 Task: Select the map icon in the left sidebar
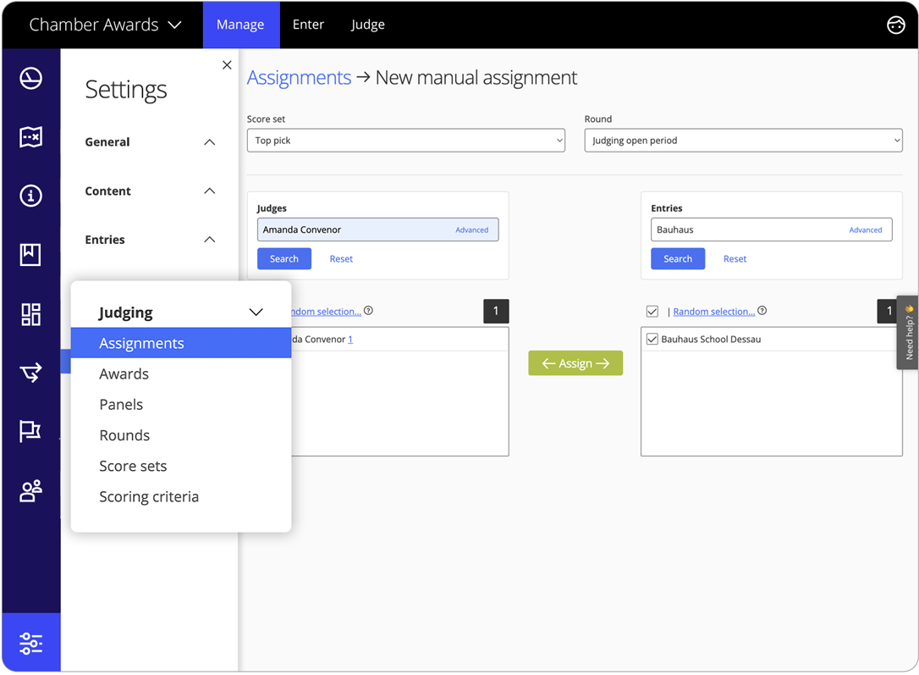pos(31,136)
